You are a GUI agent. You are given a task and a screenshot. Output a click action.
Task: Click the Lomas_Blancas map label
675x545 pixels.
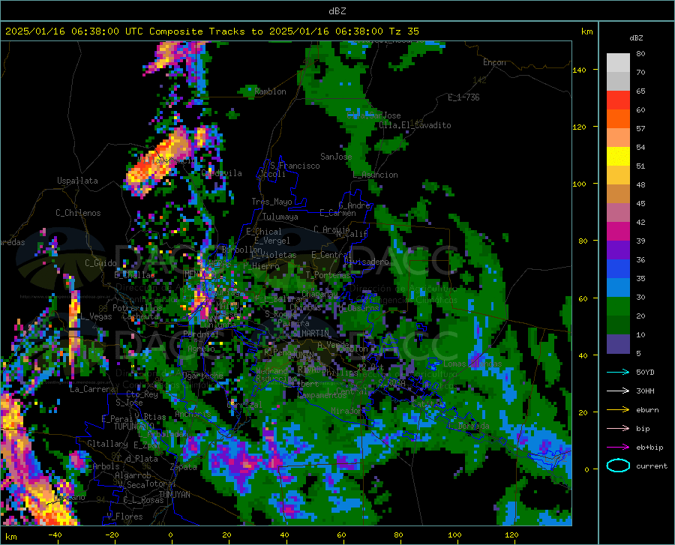(x=472, y=364)
